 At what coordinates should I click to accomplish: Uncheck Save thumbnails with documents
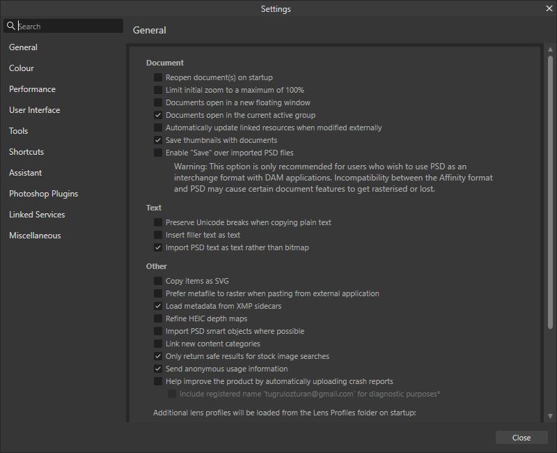pyautogui.click(x=158, y=140)
